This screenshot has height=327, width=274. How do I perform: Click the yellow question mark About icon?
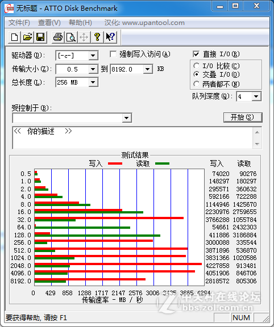(97, 37)
